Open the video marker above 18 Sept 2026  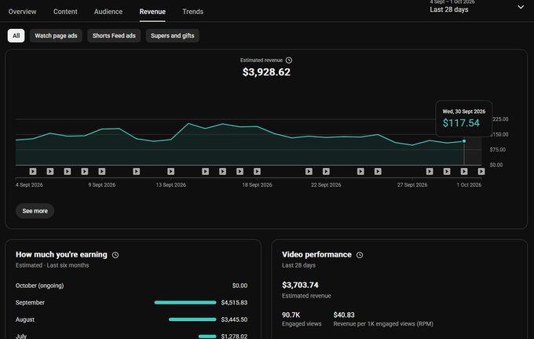click(x=257, y=171)
